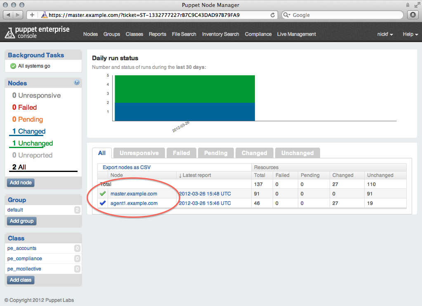Open the master.example.com node link
This screenshot has height=306, width=422.
pyautogui.click(x=134, y=193)
